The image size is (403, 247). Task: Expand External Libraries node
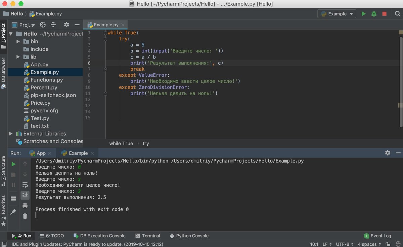11,134
